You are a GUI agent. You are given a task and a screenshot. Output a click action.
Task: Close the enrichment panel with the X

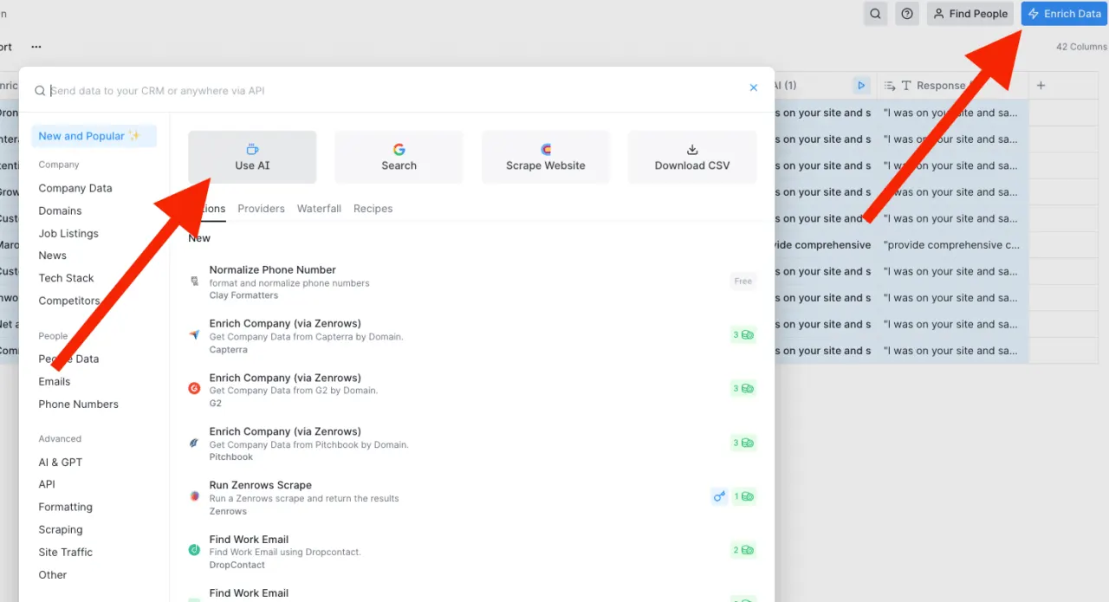754,87
